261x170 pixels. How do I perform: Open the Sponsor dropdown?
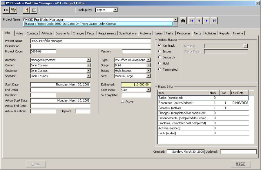pyautogui.click(x=89, y=76)
